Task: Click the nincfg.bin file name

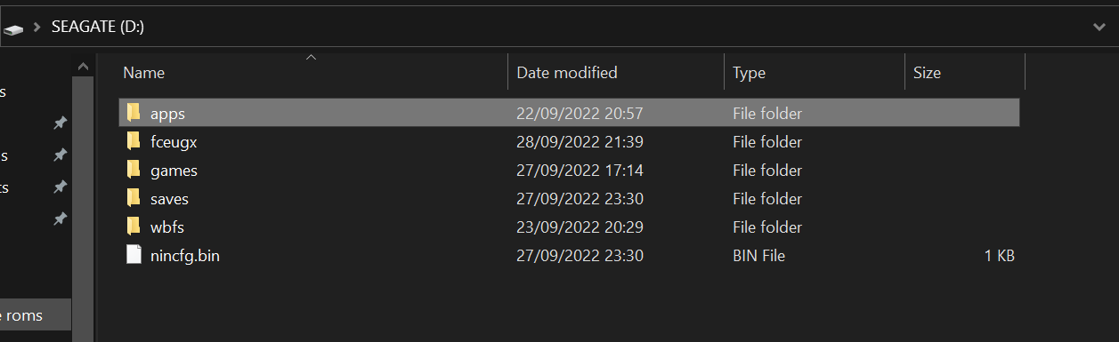Action: 184,256
